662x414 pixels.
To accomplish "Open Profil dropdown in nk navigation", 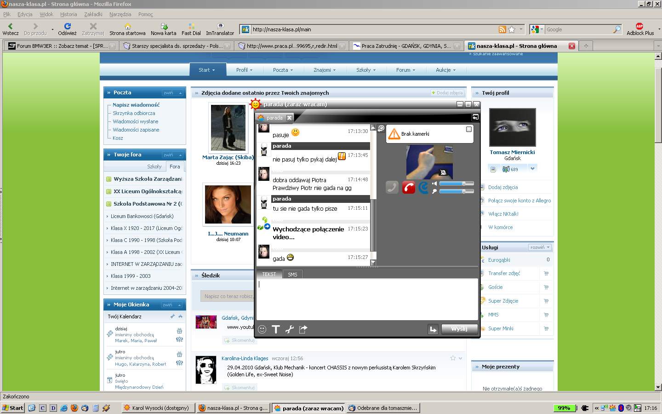I will pyautogui.click(x=245, y=70).
